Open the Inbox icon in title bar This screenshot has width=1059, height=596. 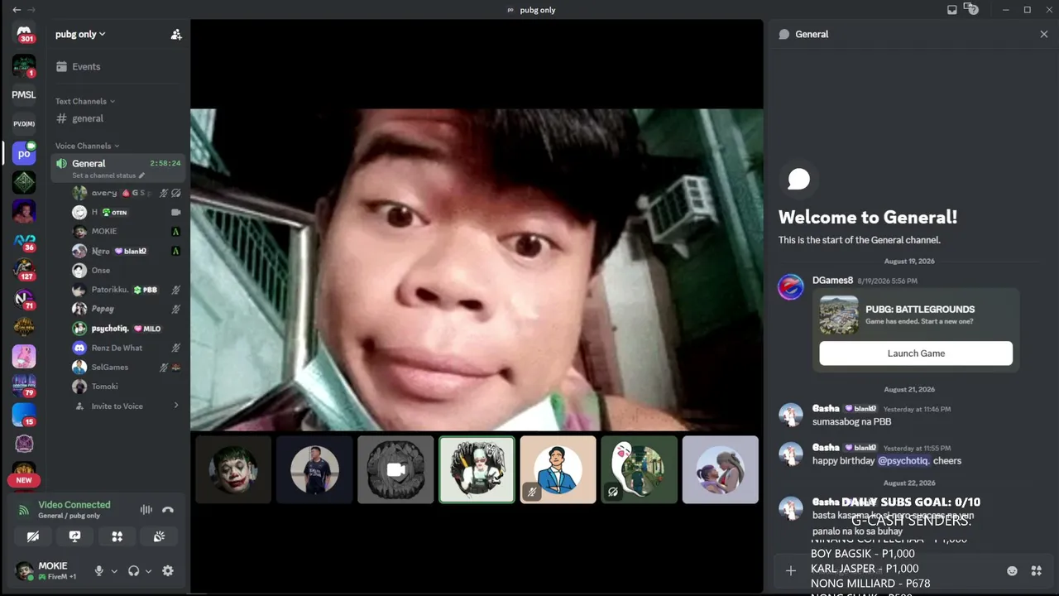pos(952,10)
